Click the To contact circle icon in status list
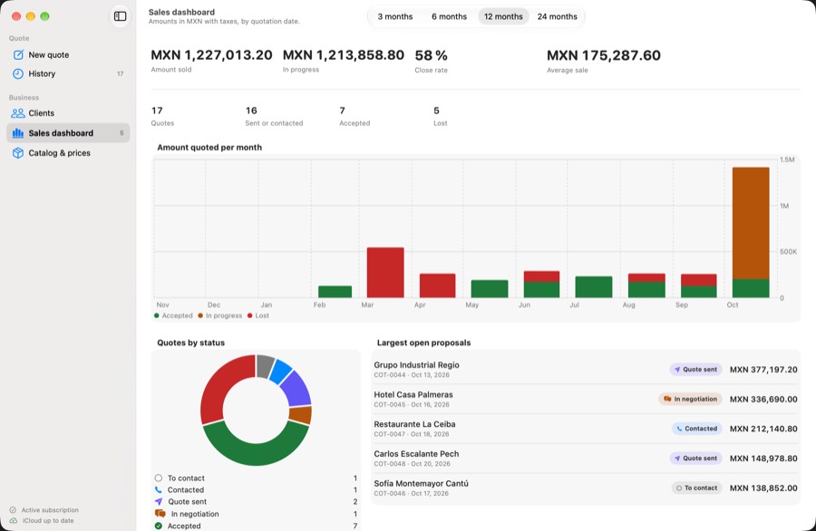 [158, 478]
